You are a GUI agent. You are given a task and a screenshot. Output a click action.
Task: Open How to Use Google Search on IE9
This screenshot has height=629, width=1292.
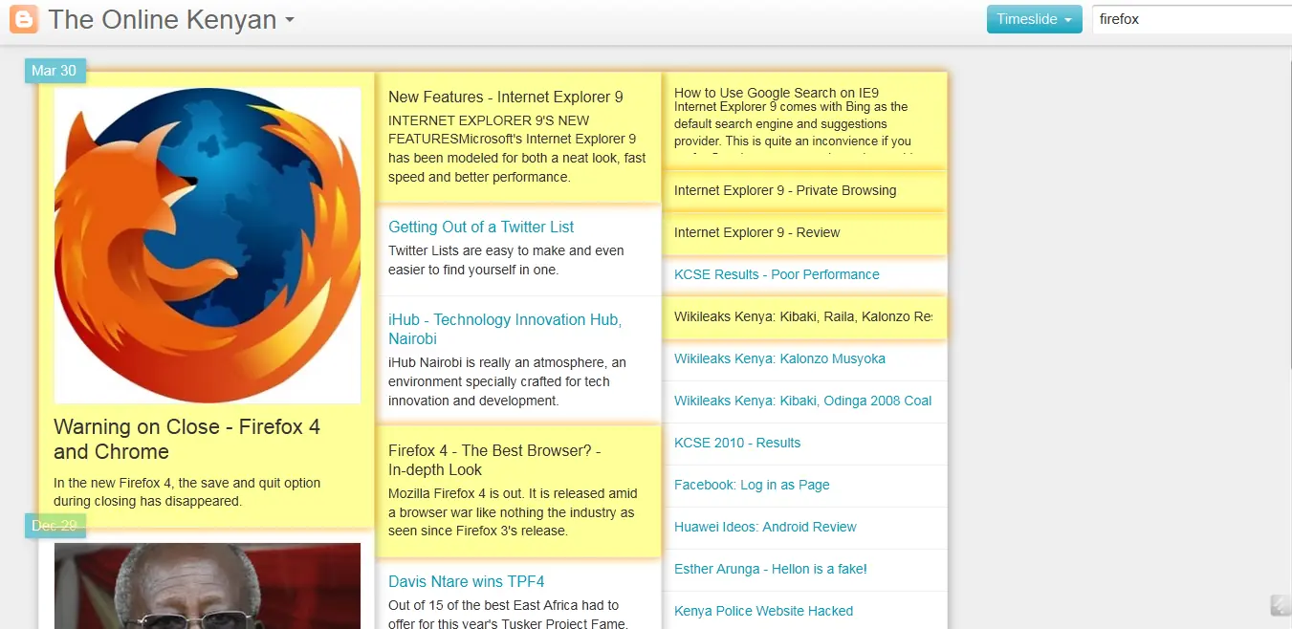[777, 93]
